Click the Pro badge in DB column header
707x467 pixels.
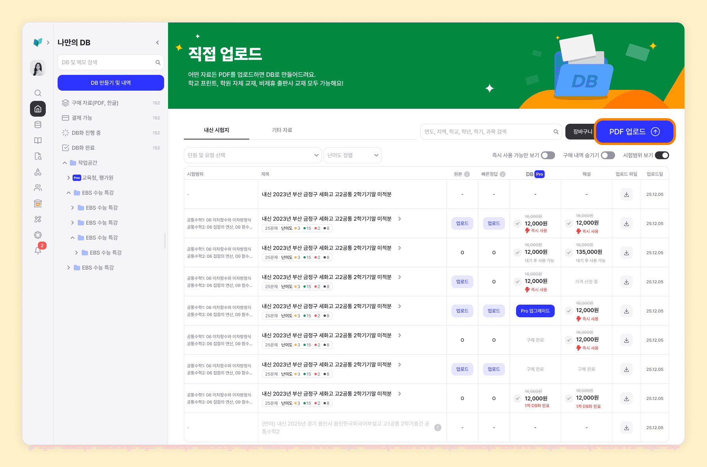coord(539,174)
